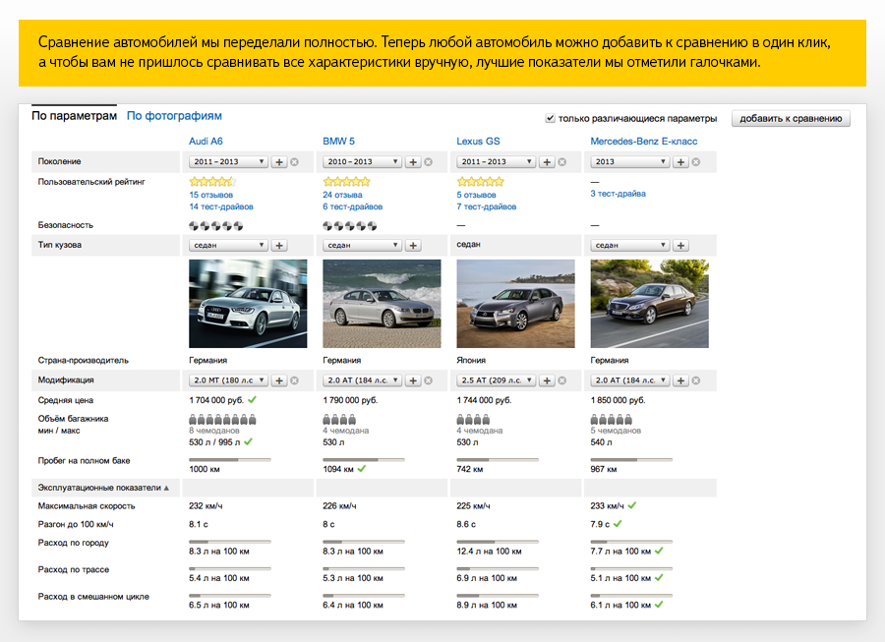Add body type for BMW 5 with plus

413,246
